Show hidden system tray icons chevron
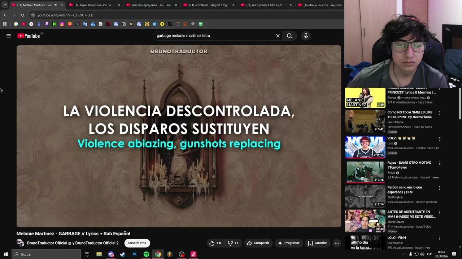This screenshot has width=462, height=259. click(x=405, y=254)
